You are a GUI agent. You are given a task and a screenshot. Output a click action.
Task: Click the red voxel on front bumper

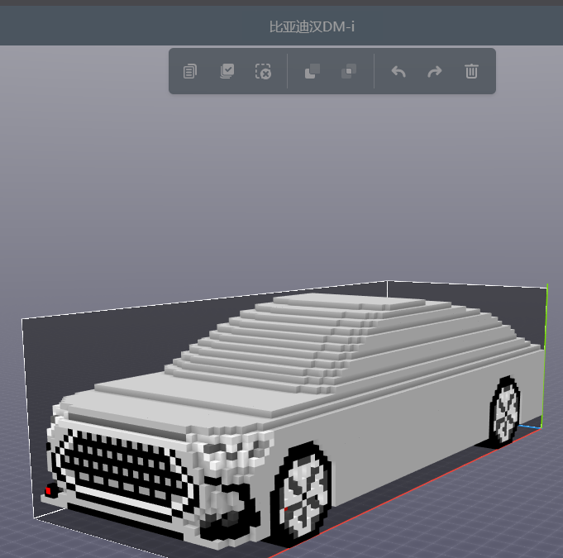[x=49, y=491]
